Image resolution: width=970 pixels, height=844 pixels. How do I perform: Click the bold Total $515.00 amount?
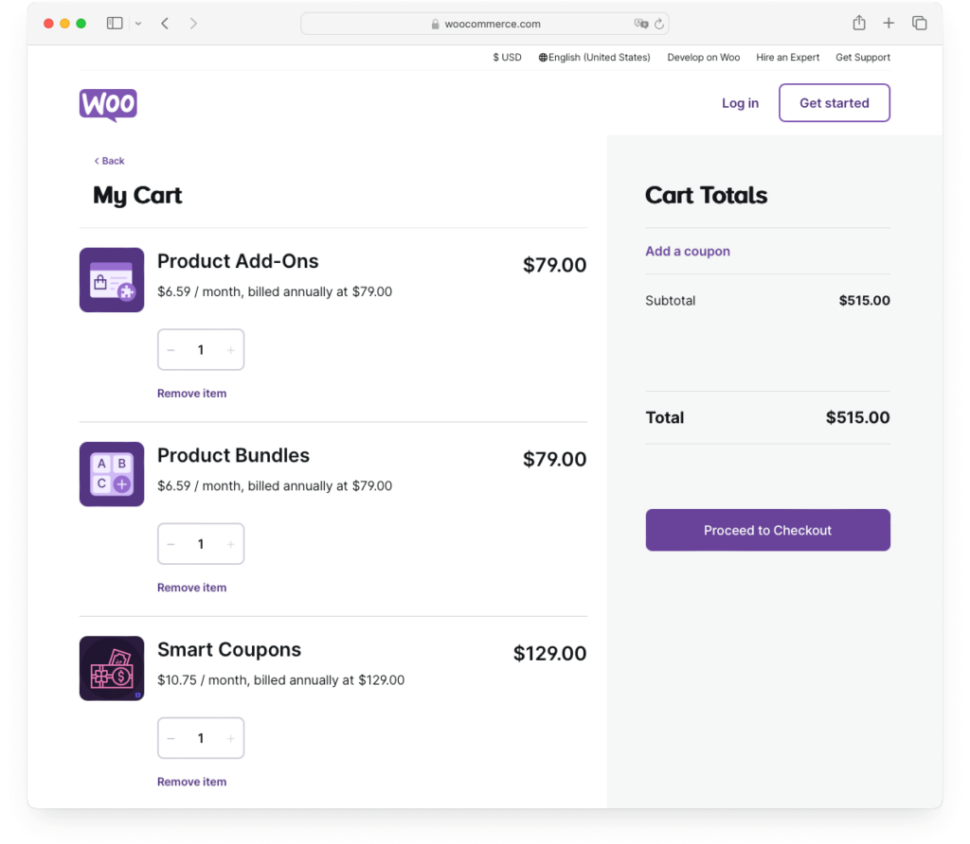[x=857, y=417]
